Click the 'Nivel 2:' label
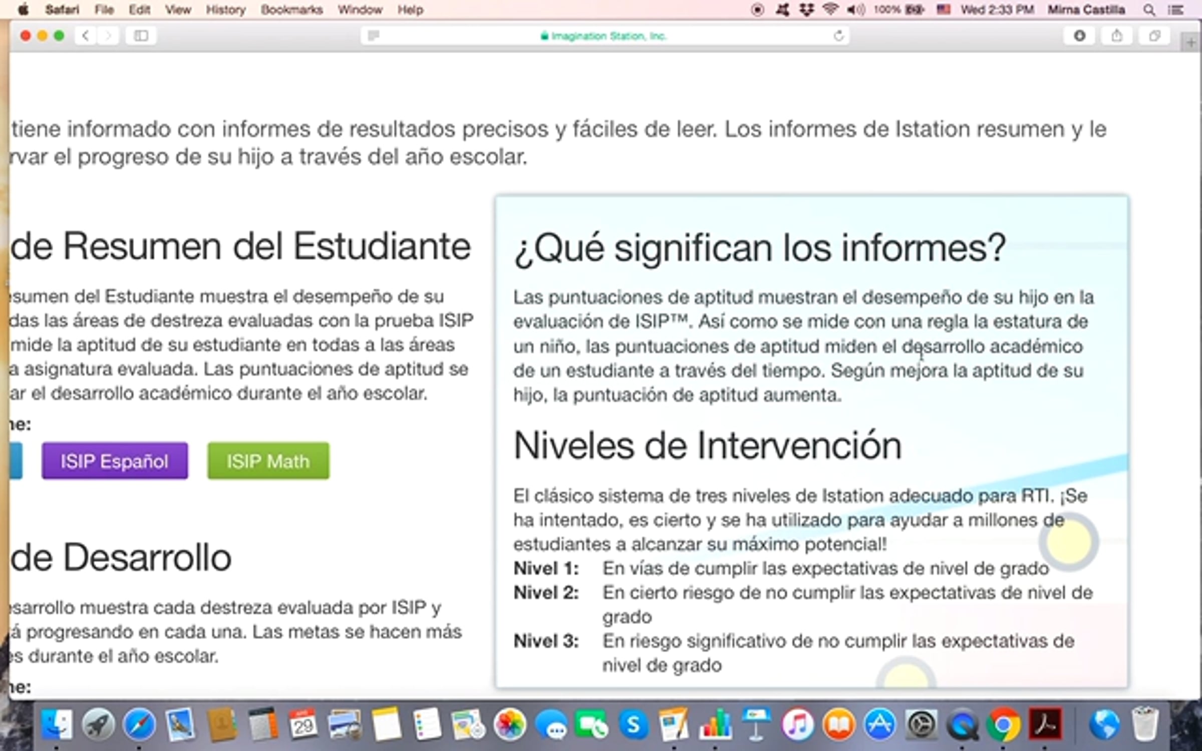Viewport: 1202px width, 751px height. 546,593
